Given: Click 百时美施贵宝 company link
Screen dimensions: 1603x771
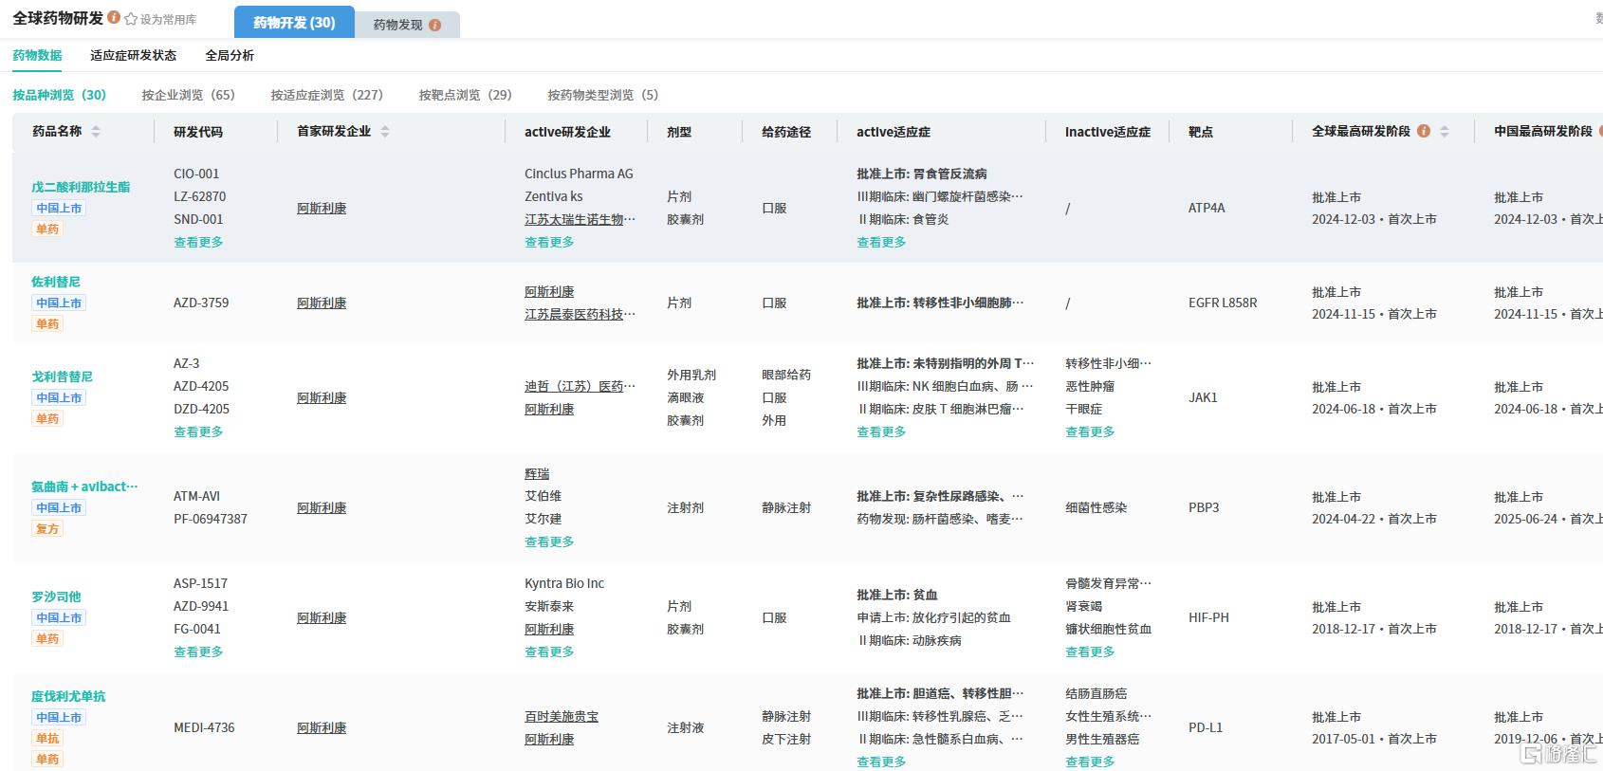Looking at the screenshot, I should coord(562,717).
